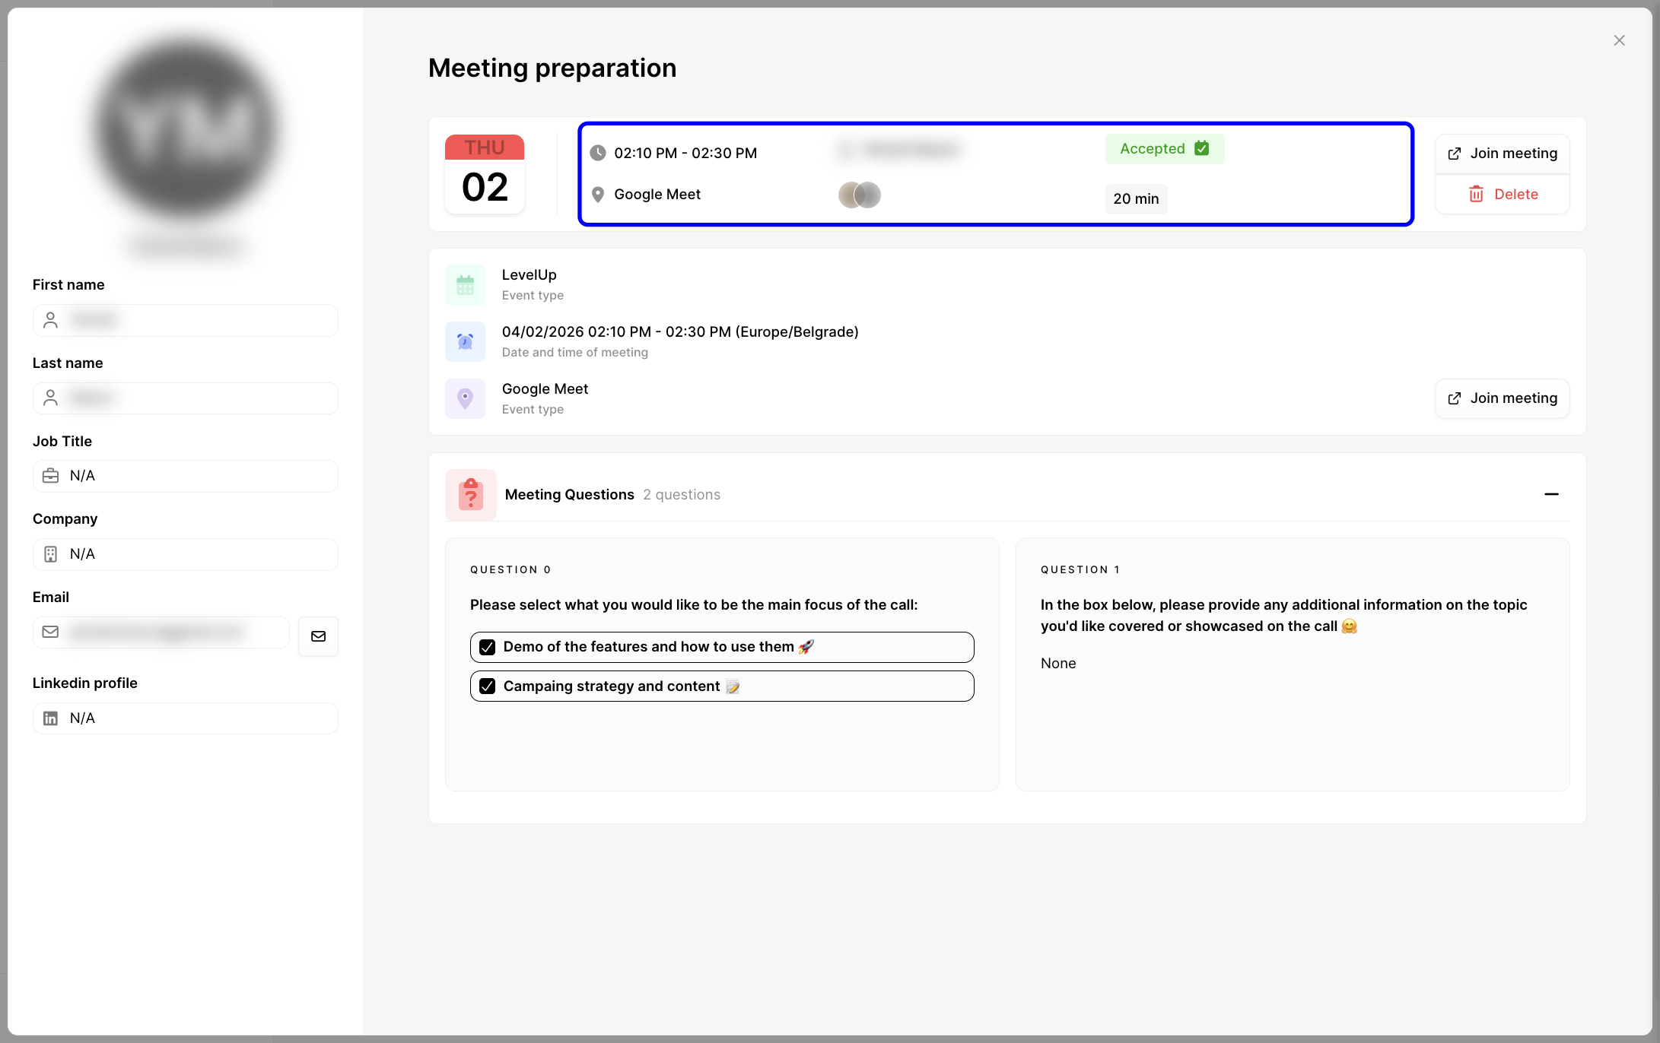
Task: Click the clock icon next to 02:10 PM
Action: pyautogui.click(x=598, y=152)
